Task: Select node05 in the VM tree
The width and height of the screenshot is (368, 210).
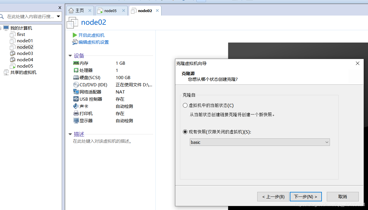Action: tap(25, 66)
